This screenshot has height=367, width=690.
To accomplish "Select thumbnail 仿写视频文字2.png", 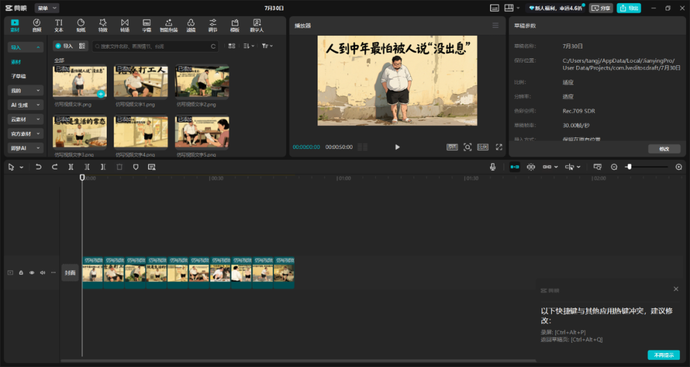I will point(202,81).
